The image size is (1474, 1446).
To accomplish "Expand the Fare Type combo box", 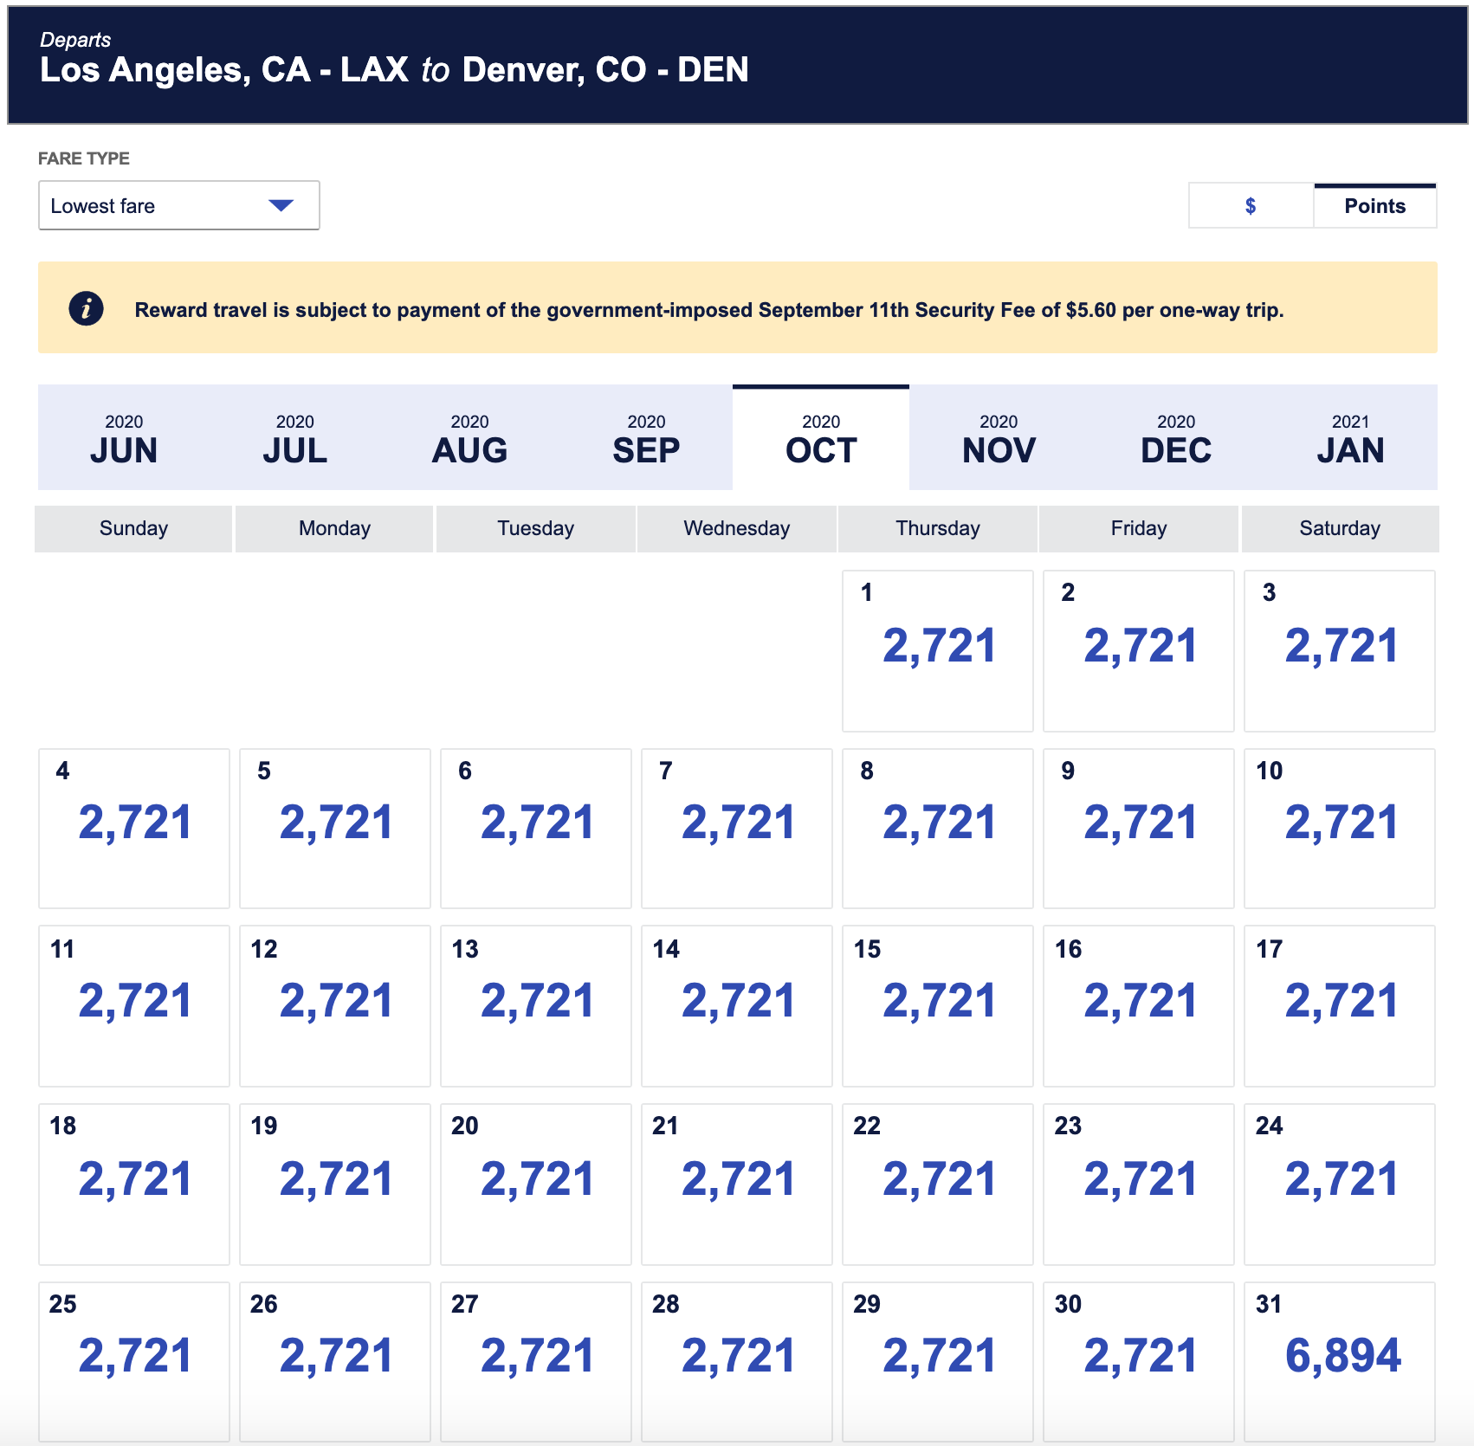I will 178,205.
